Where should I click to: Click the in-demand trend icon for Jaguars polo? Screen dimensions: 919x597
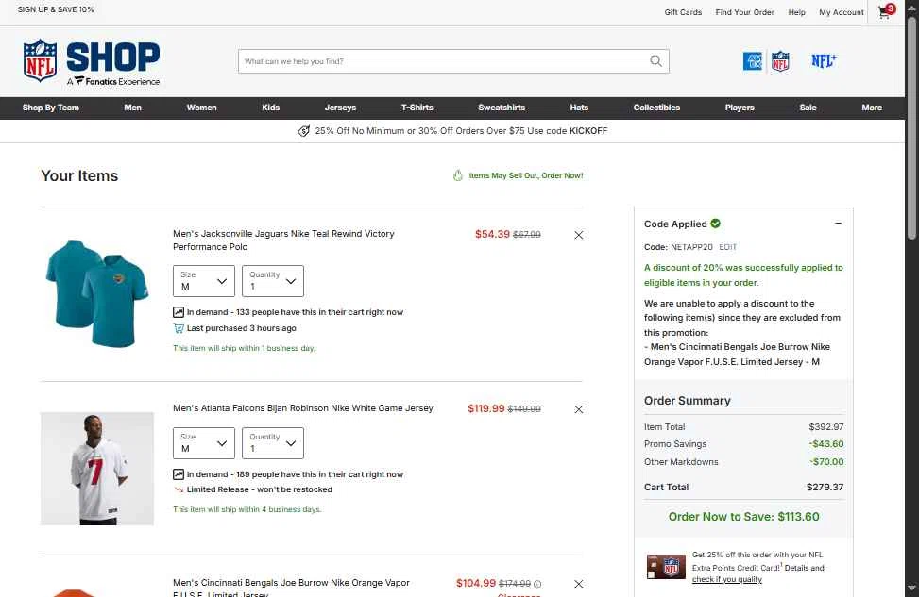coord(179,312)
